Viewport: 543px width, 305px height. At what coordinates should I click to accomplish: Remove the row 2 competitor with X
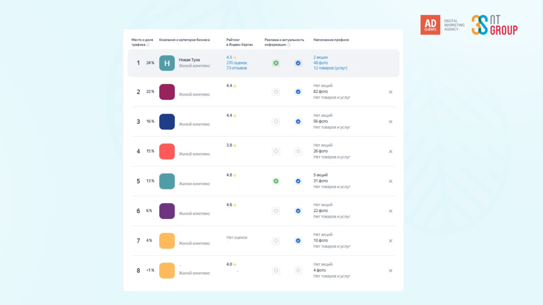coord(391,92)
